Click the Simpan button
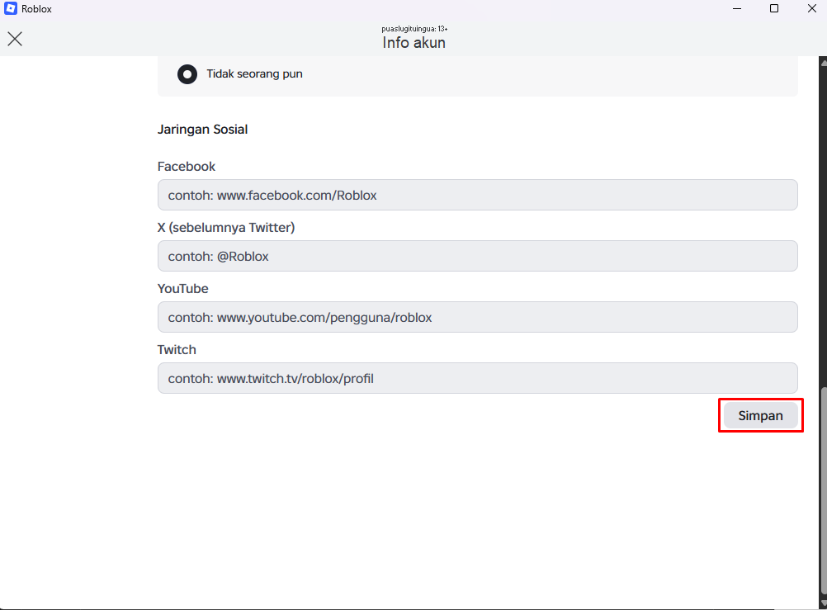Image resolution: width=827 pixels, height=610 pixels. 760,416
